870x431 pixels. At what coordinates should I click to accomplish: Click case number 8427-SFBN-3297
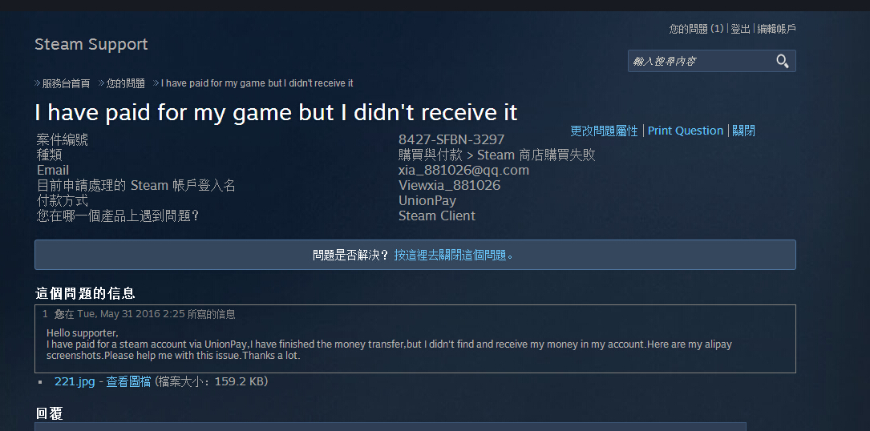tap(451, 139)
